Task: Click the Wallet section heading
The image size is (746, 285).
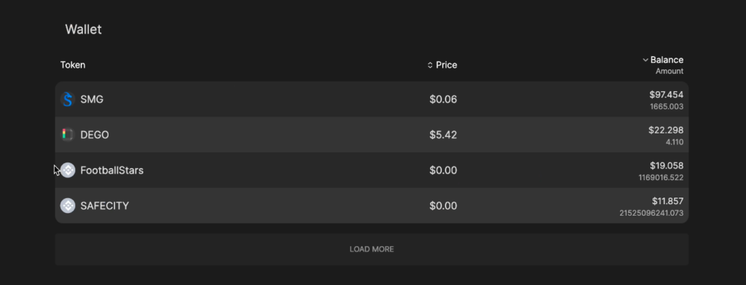Action: pos(83,29)
